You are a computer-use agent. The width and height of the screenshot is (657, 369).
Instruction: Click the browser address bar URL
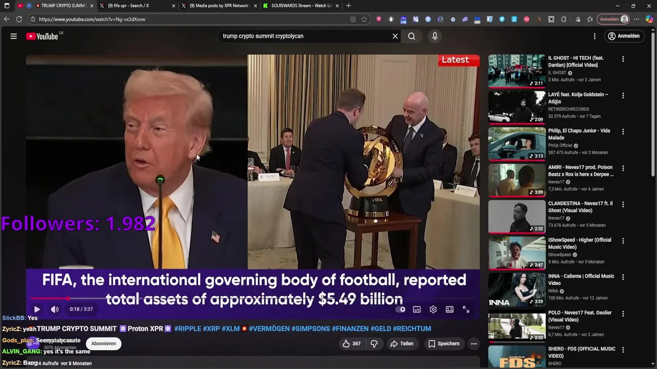click(92, 19)
